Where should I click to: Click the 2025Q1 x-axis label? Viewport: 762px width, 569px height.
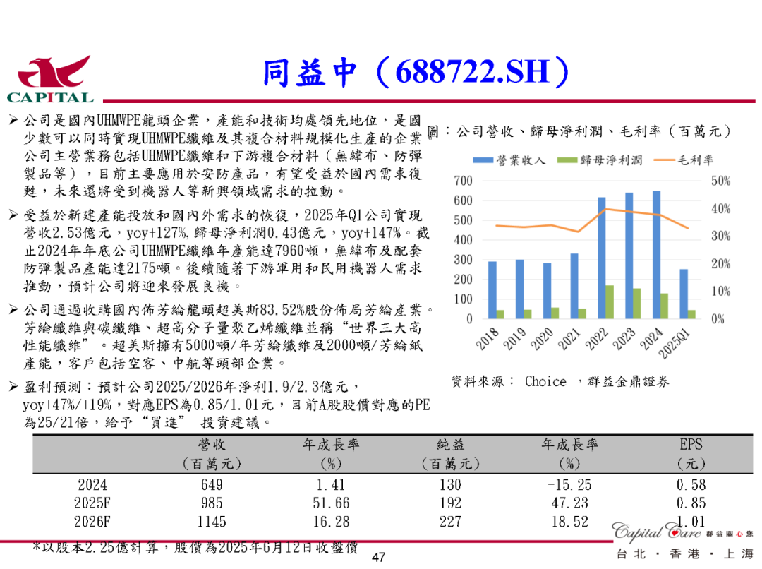pos(675,343)
